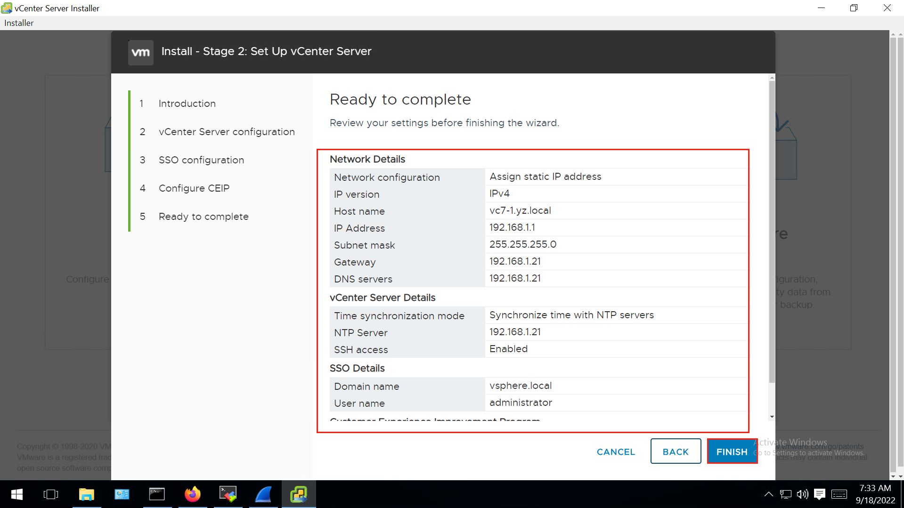Open Command Prompt taskbar icon

tap(157, 494)
